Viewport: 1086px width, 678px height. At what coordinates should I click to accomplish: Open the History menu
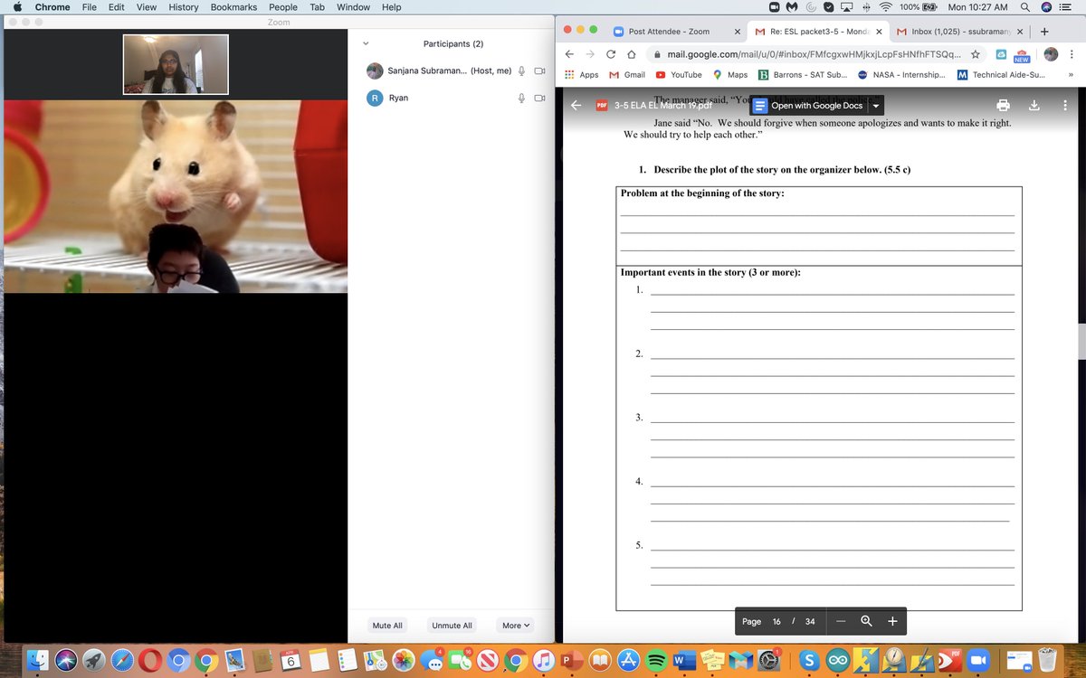point(184,7)
